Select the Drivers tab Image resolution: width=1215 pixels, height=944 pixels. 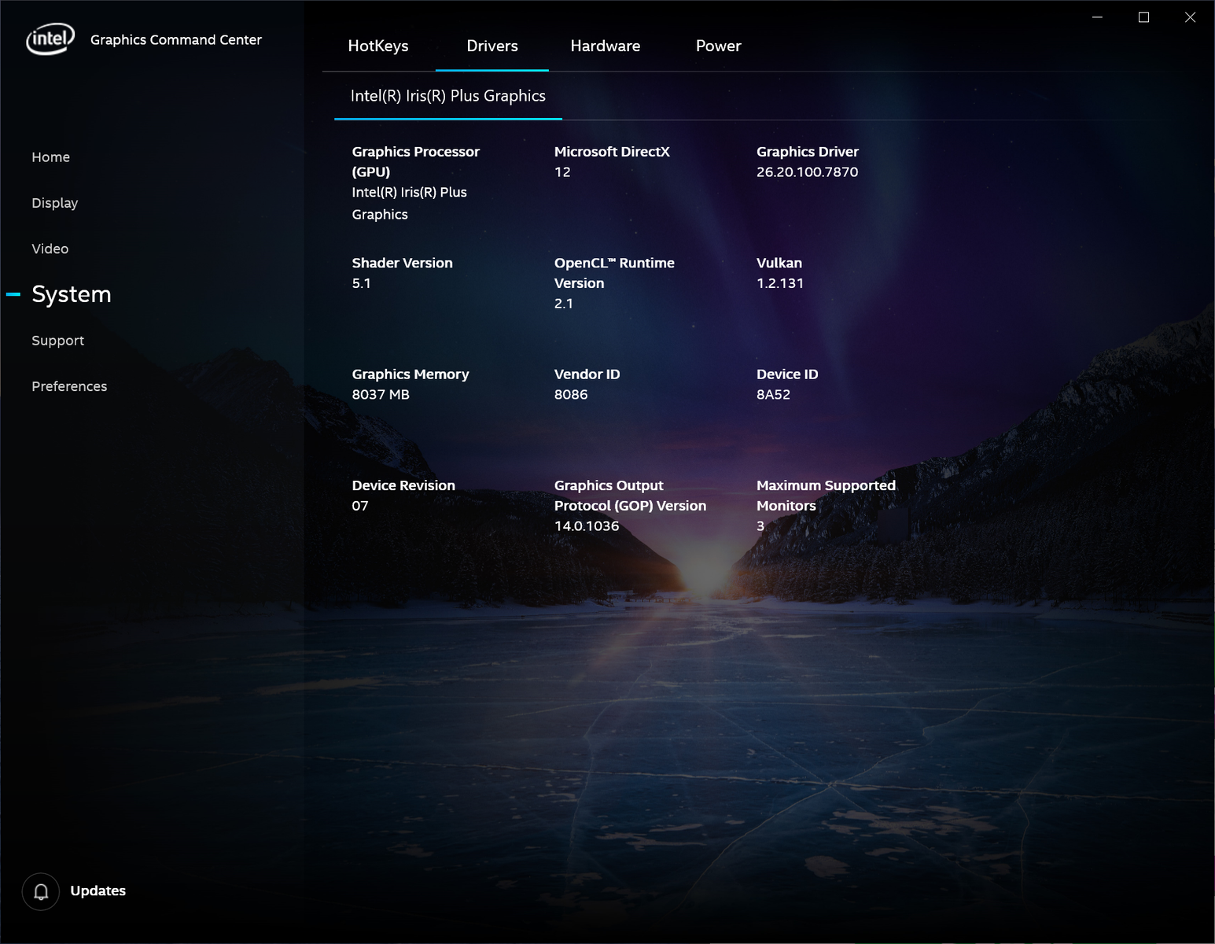click(x=492, y=46)
